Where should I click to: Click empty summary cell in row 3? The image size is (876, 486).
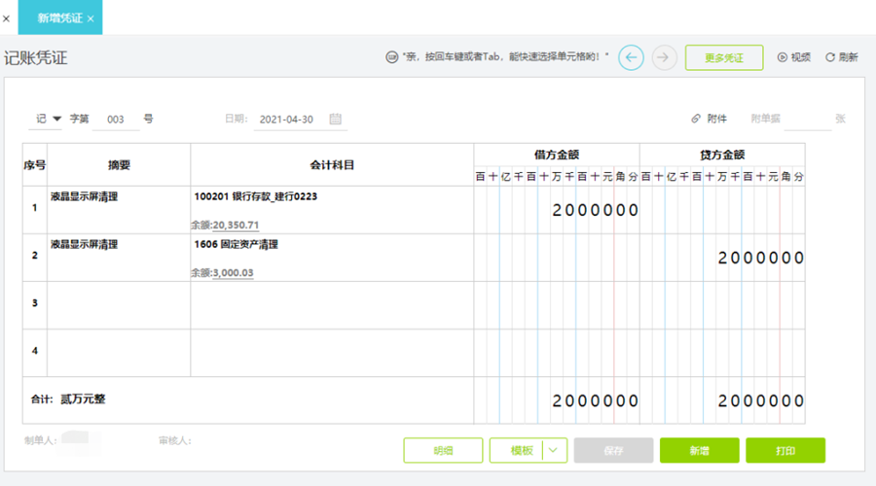[119, 305]
